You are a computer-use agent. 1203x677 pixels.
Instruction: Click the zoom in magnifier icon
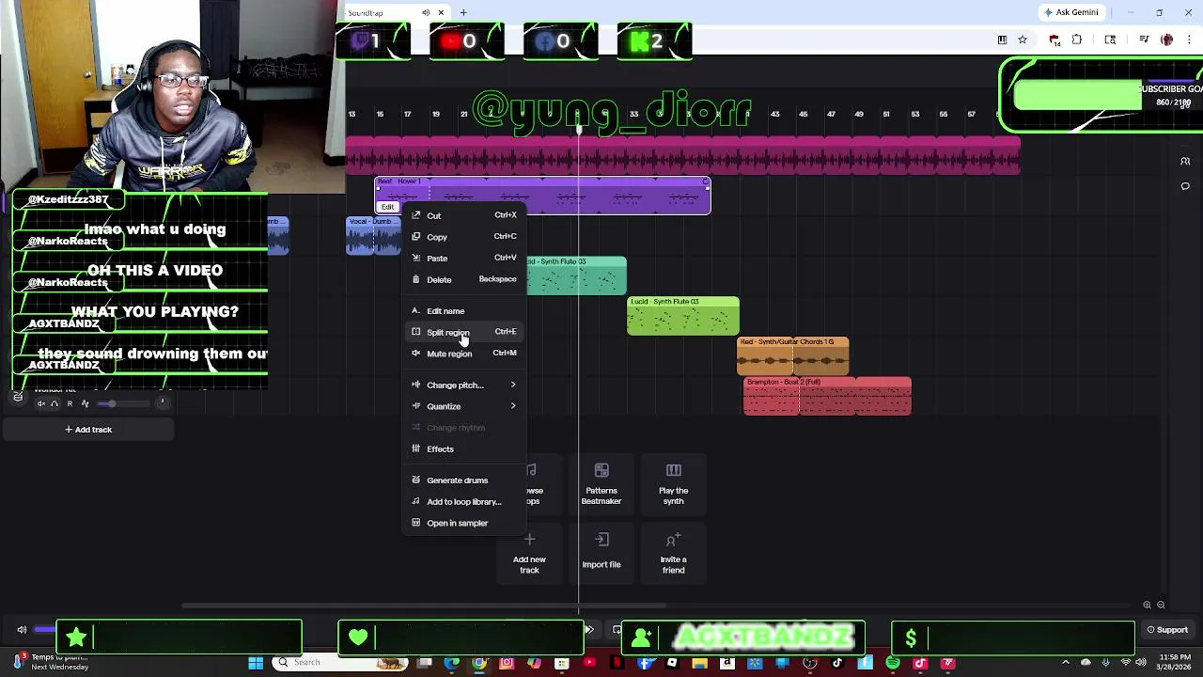1147,606
